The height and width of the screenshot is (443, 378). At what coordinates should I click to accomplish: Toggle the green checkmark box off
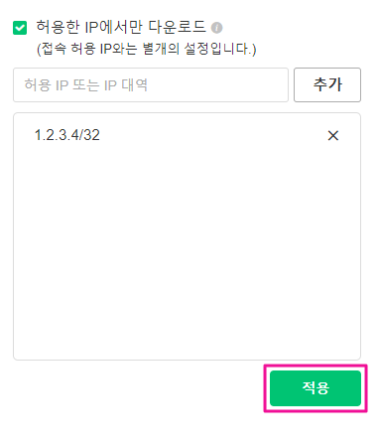pos(20,28)
